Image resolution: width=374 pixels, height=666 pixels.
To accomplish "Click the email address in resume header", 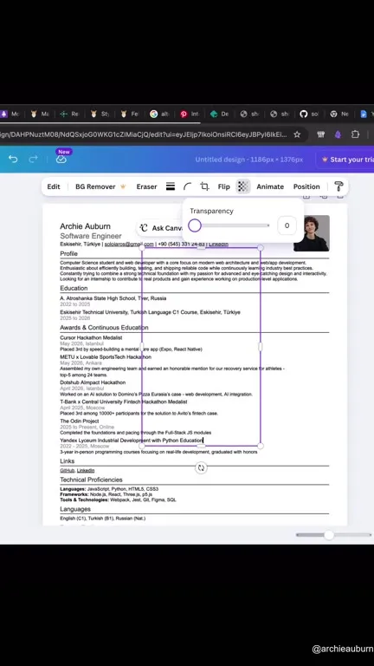I will pos(129,245).
